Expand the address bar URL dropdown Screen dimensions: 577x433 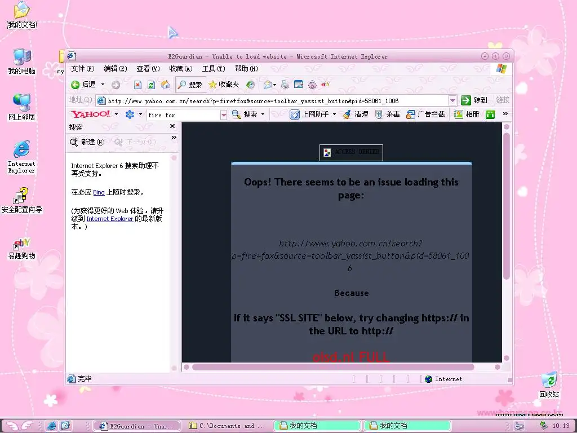click(x=452, y=100)
